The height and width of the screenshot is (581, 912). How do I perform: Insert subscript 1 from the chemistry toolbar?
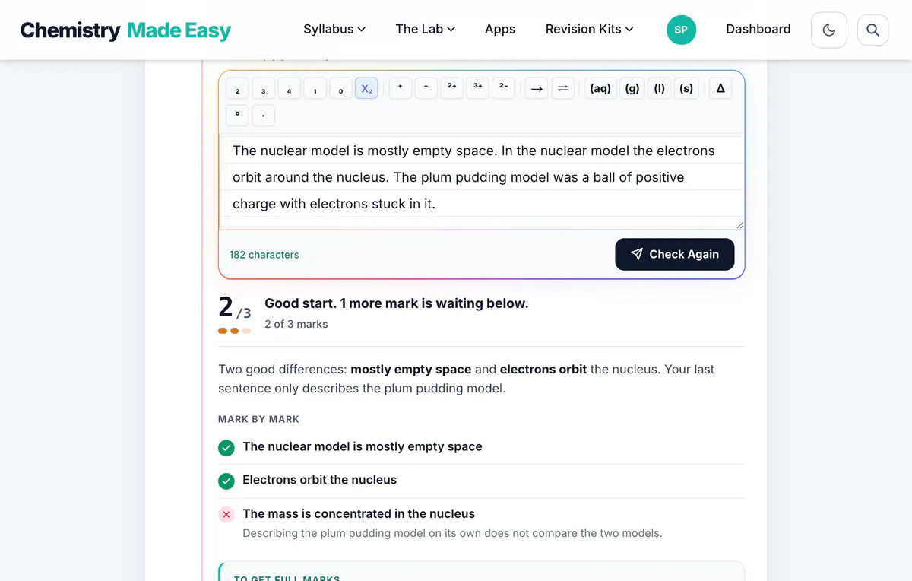pos(315,89)
